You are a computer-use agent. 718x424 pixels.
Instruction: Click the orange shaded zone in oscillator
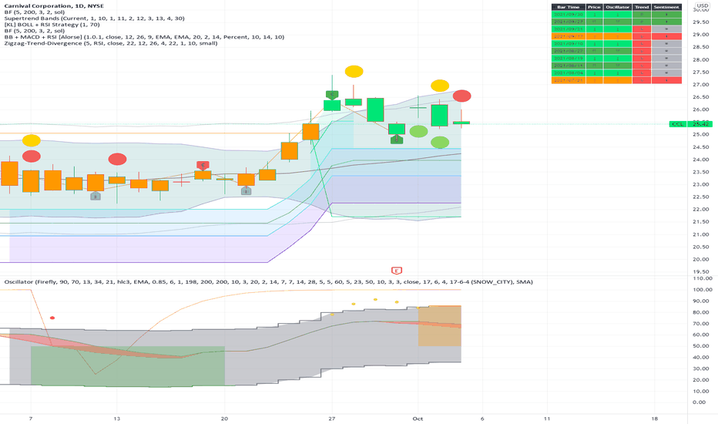pos(440,326)
